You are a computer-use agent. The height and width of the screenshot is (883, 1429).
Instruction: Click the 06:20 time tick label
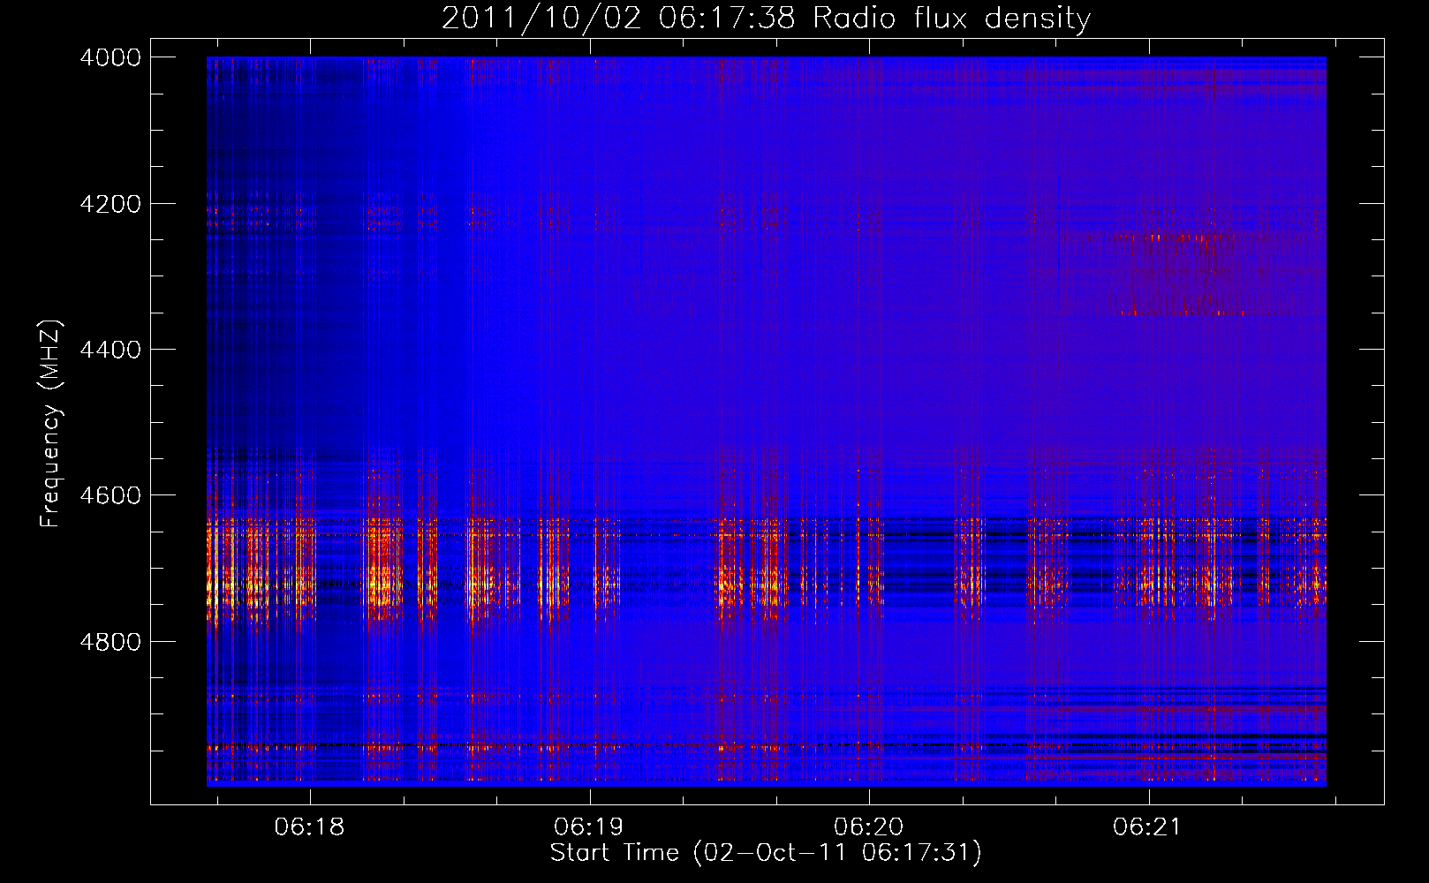tap(868, 827)
